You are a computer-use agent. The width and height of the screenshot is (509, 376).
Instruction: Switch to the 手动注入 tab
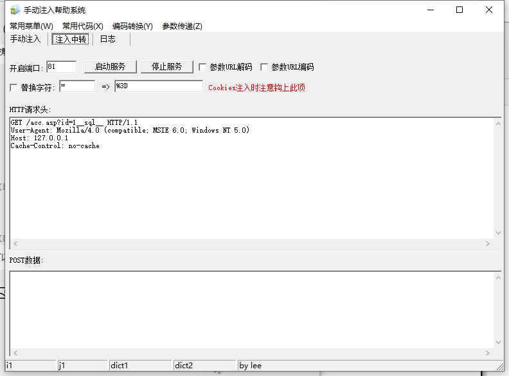coord(25,39)
